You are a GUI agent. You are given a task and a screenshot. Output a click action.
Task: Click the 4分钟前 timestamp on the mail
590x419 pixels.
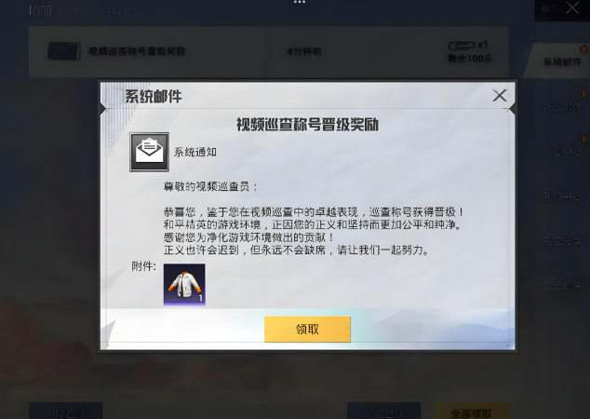(304, 51)
